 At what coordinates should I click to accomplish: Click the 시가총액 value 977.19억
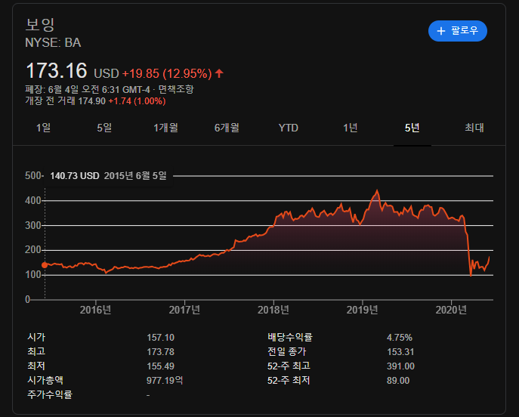coord(165,380)
